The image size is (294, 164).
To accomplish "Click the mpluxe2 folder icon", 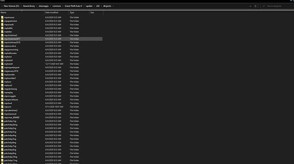I will click(2, 85).
